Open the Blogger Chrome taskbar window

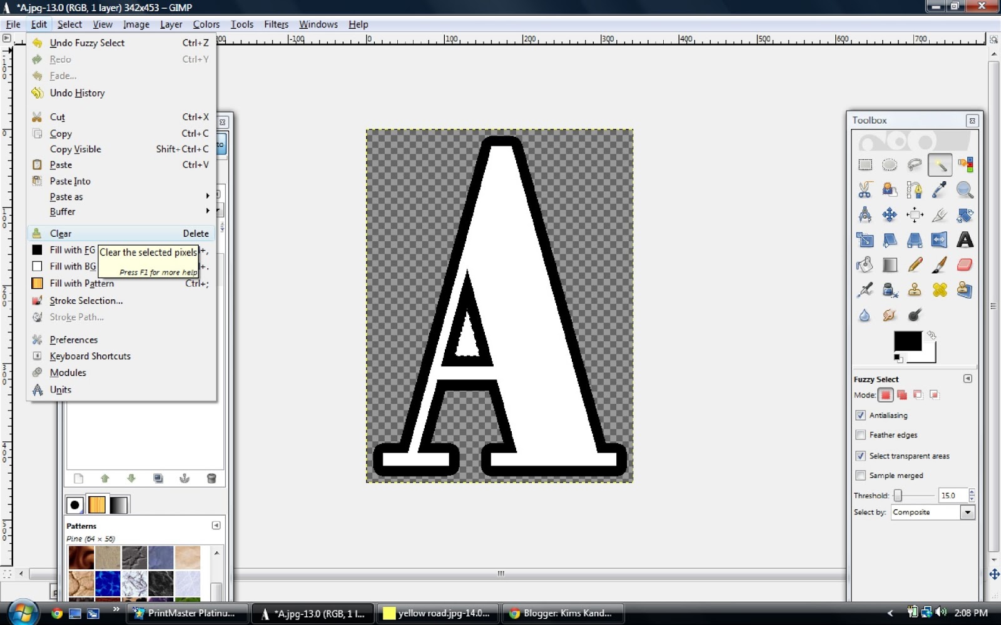point(564,613)
